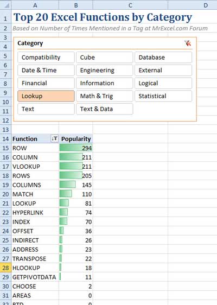The image size is (217, 305).
Task: Open the Function column sort filter dropdown
Action: pyautogui.click(x=54, y=139)
